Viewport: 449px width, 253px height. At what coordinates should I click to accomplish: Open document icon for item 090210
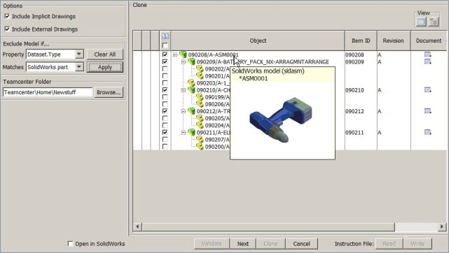click(x=427, y=90)
